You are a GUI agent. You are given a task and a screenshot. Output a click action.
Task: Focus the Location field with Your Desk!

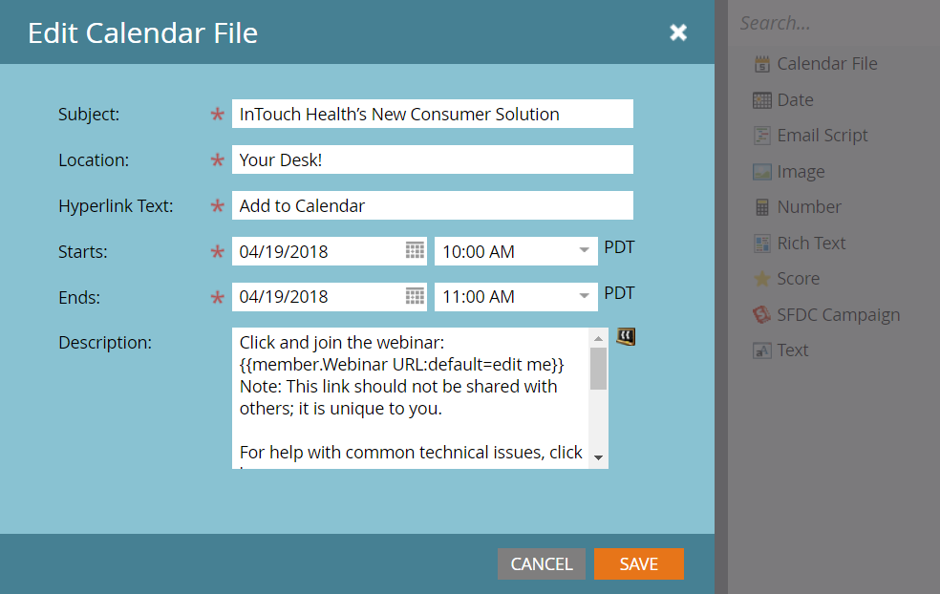pos(432,159)
